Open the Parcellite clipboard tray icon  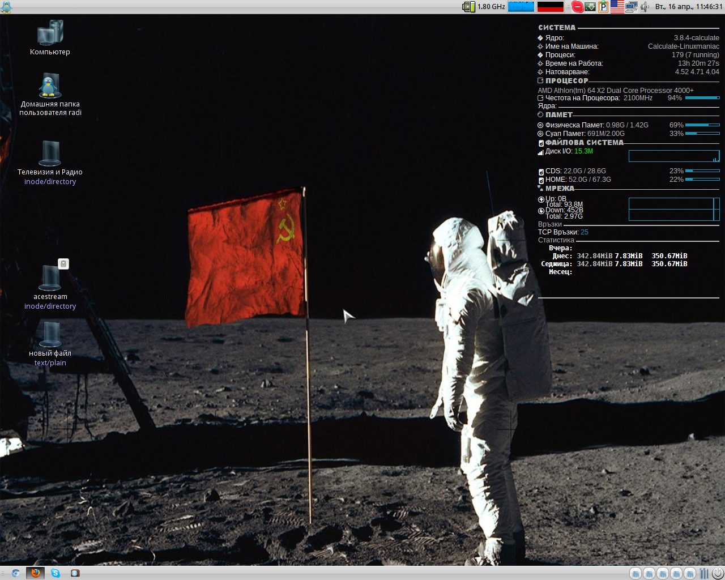click(x=603, y=7)
